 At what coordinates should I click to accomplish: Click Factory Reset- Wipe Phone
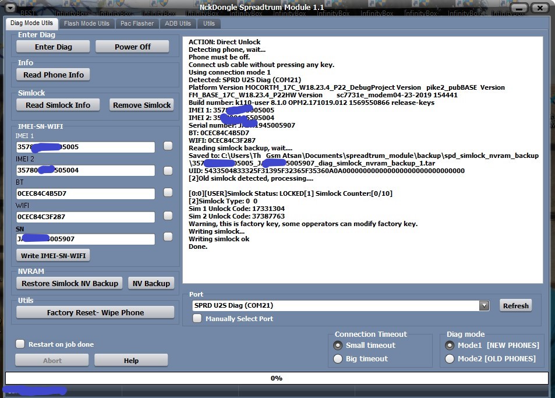[95, 312]
